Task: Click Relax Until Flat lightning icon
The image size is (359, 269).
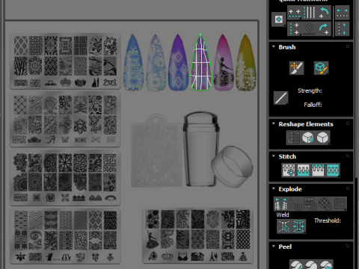Action: click(308, 137)
